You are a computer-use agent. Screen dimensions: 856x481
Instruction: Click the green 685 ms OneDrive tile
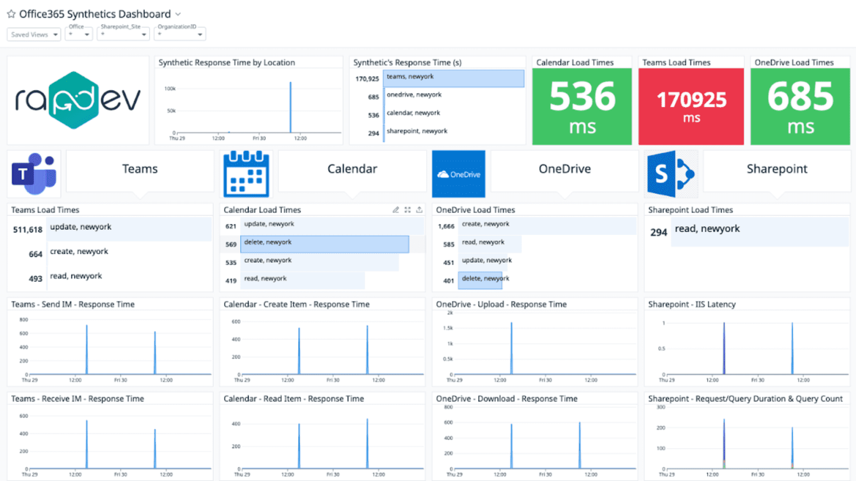(x=800, y=106)
